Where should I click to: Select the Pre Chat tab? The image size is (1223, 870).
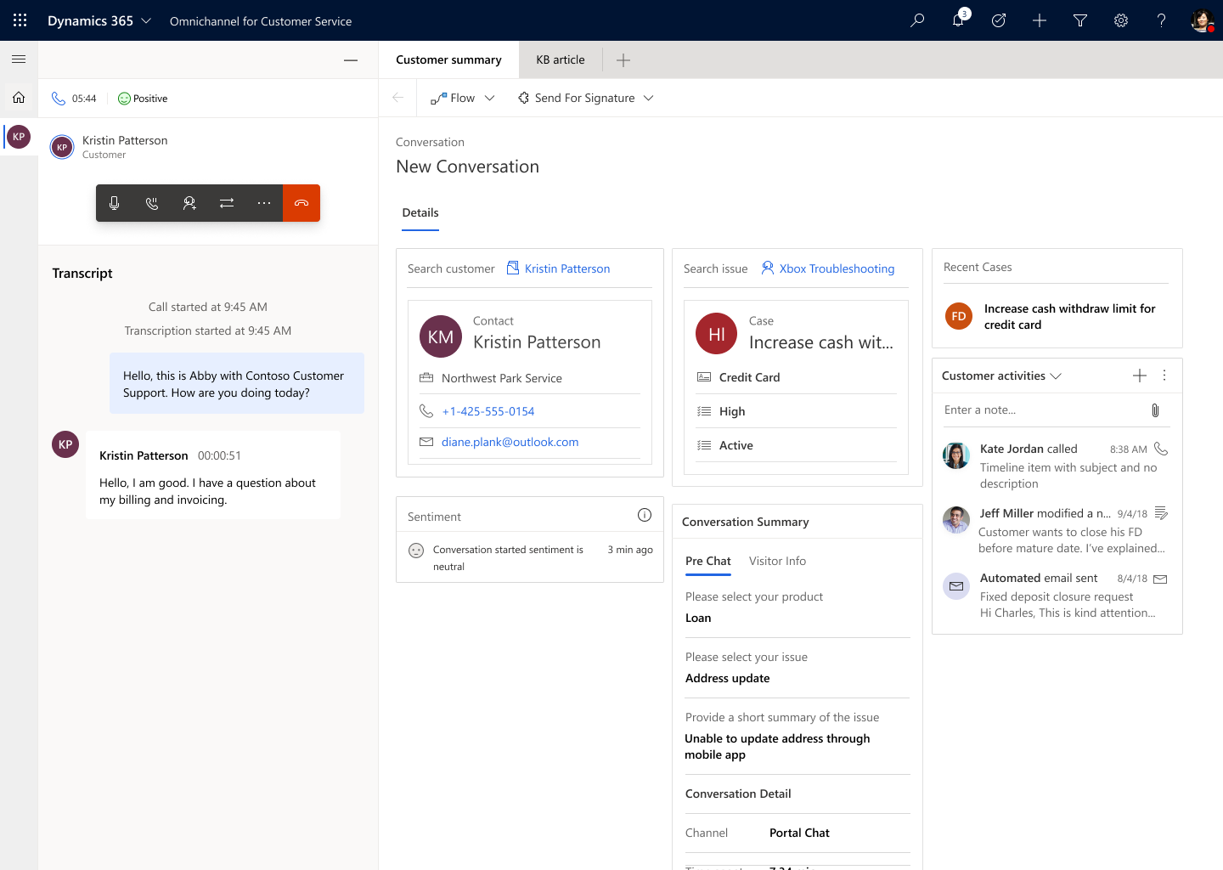point(708,562)
